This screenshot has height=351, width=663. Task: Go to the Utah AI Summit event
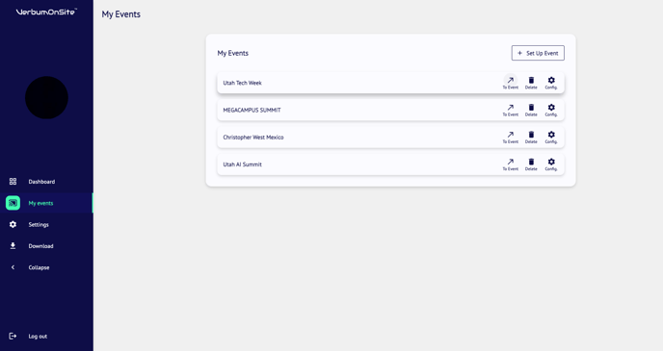511,164
